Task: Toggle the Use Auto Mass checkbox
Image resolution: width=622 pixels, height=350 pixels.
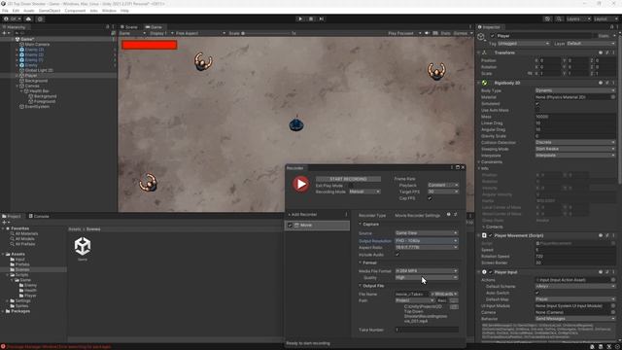Action: pyautogui.click(x=537, y=110)
